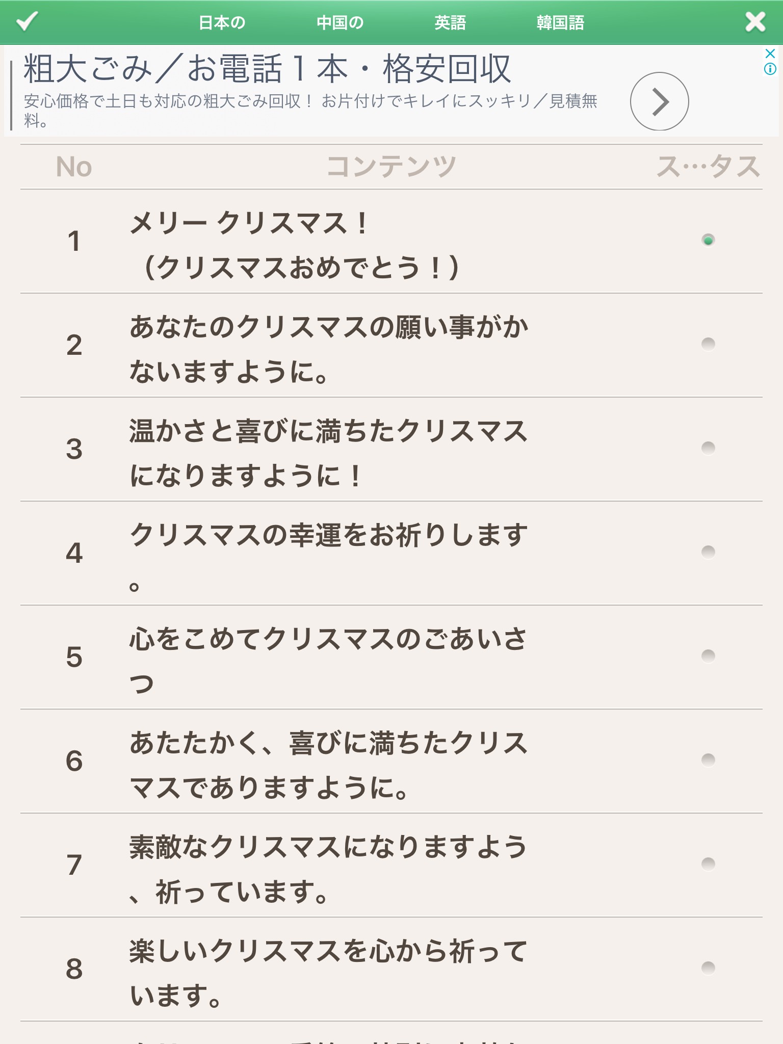The width and height of the screenshot is (783, 1044).
Task: Dismiss the ad with small X icon
Action: tap(770, 54)
